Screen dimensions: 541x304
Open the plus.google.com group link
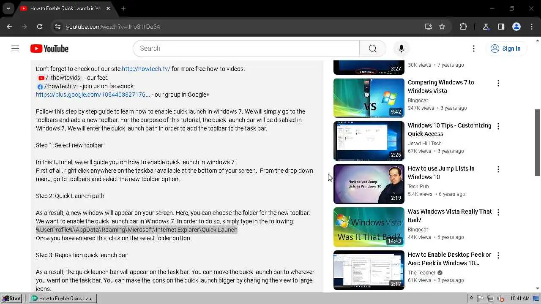point(93,95)
